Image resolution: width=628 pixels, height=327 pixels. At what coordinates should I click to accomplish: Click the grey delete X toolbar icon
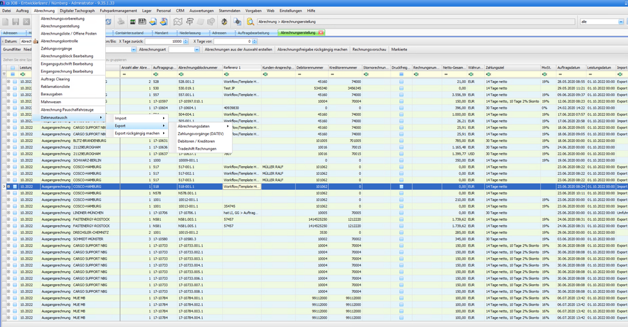coord(26,21)
